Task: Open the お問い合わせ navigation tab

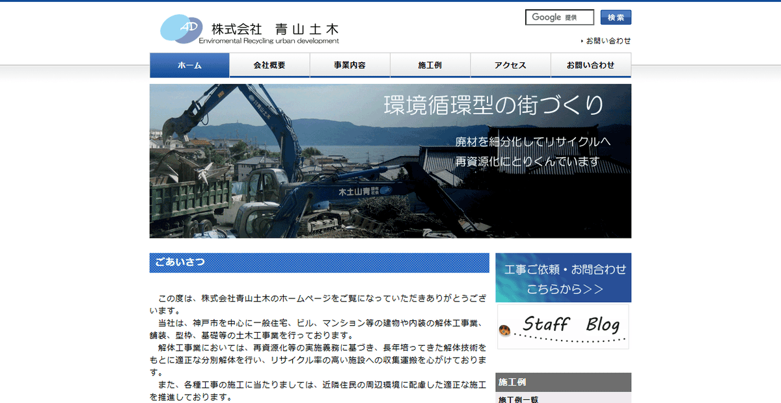Action: point(591,65)
